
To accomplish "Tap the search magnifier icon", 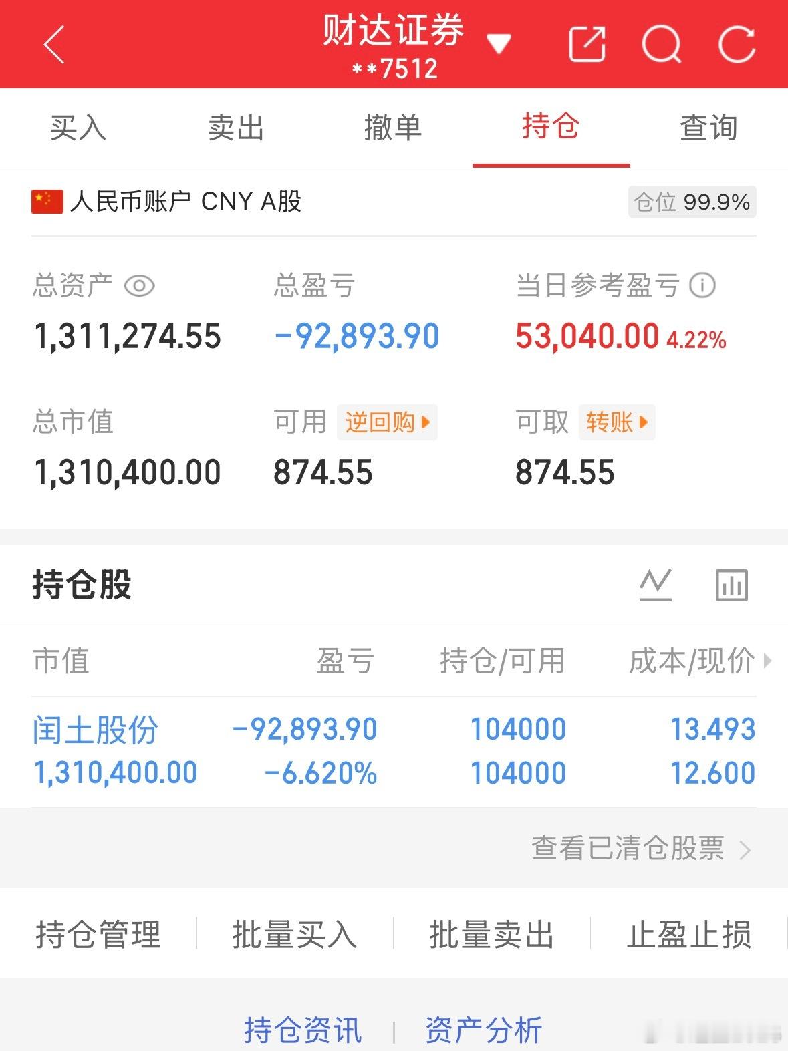I will (x=662, y=45).
